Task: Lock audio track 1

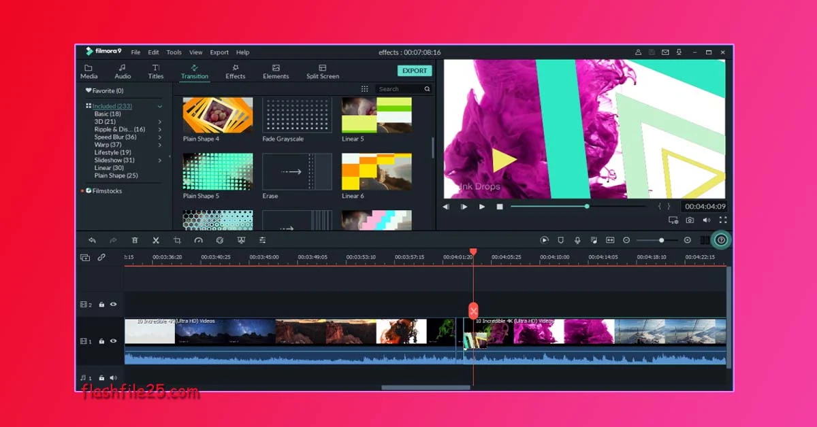Action: (101, 378)
